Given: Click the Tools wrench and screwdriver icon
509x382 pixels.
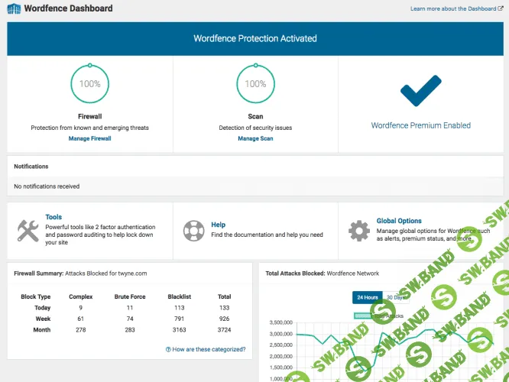Looking at the screenshot, I should (28, 231).
